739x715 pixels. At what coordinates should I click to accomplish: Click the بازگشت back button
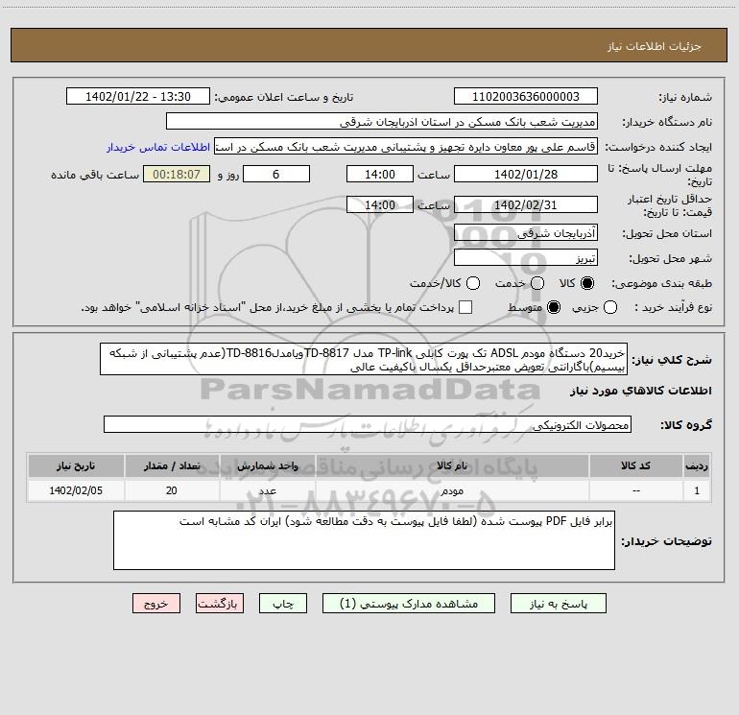coord(220,604)
